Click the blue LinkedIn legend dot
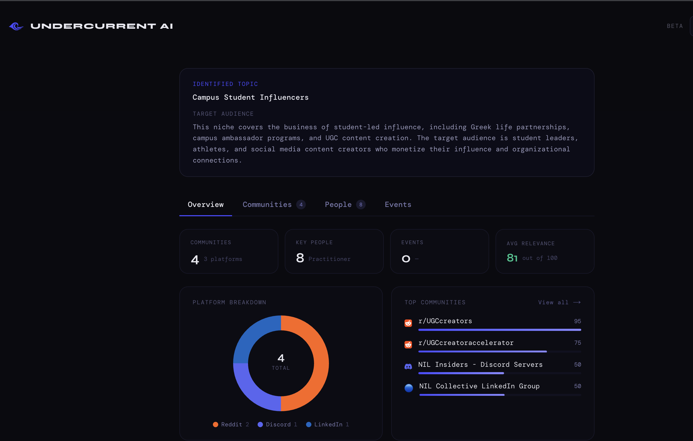 pos(308,425)
